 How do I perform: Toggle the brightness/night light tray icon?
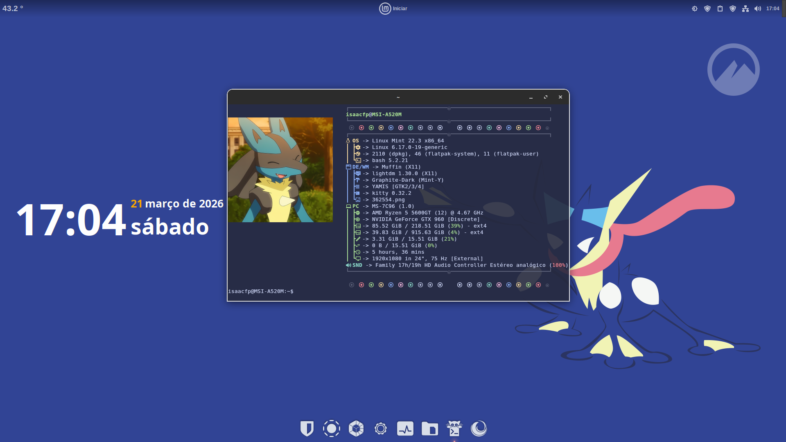coord(695,9)
